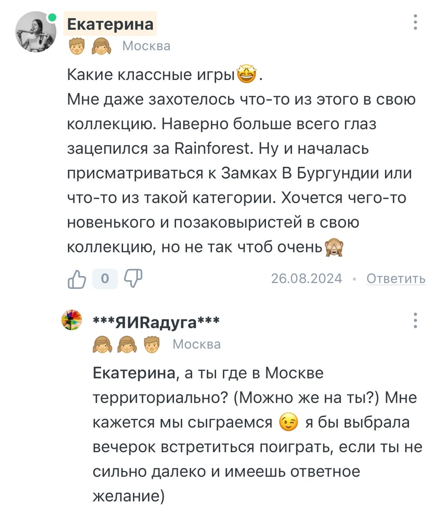Like Ekaterina's comment with thumbs up

click(x=77, y=279)
